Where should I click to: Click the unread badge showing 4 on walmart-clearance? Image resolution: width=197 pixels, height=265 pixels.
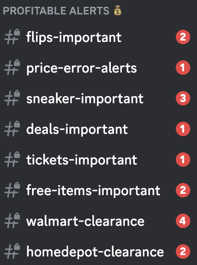(183, 221)
